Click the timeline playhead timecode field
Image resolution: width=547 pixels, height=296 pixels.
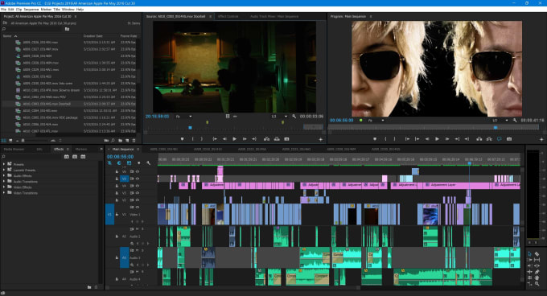(120, 157)
